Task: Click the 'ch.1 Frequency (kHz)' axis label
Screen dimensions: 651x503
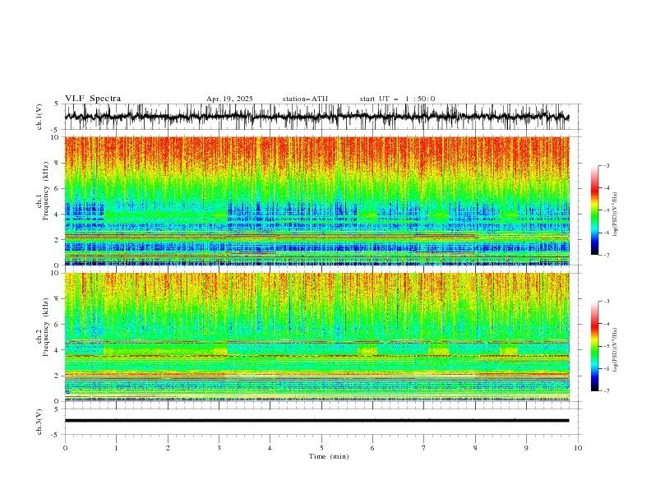Action: coord(43,189)
